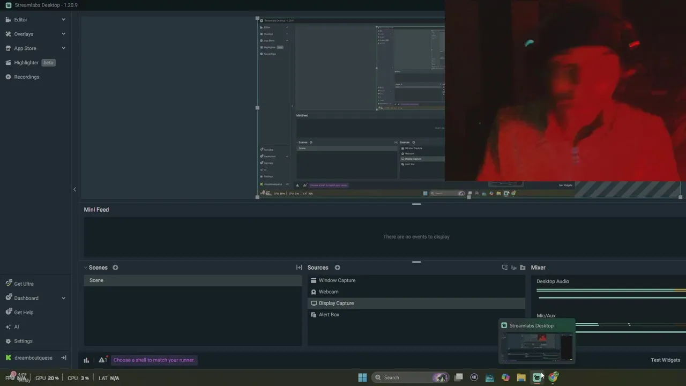This screenshot has width=686, height=386.
Task: Click the Get Ultra icon
Action: pos(8,284)
